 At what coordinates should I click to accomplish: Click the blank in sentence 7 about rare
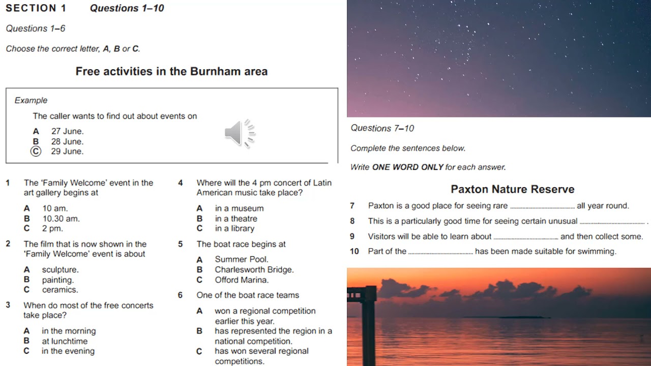542,206
